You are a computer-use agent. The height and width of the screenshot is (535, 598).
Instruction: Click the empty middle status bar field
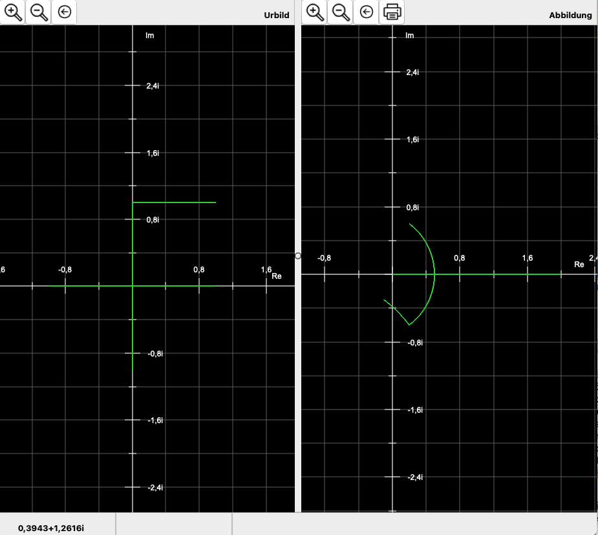(173, 525)
